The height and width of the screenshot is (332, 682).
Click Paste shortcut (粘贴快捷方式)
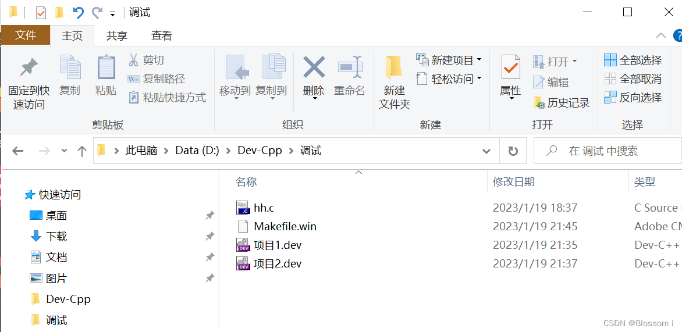pyautogui.click(x=167, y=97)
